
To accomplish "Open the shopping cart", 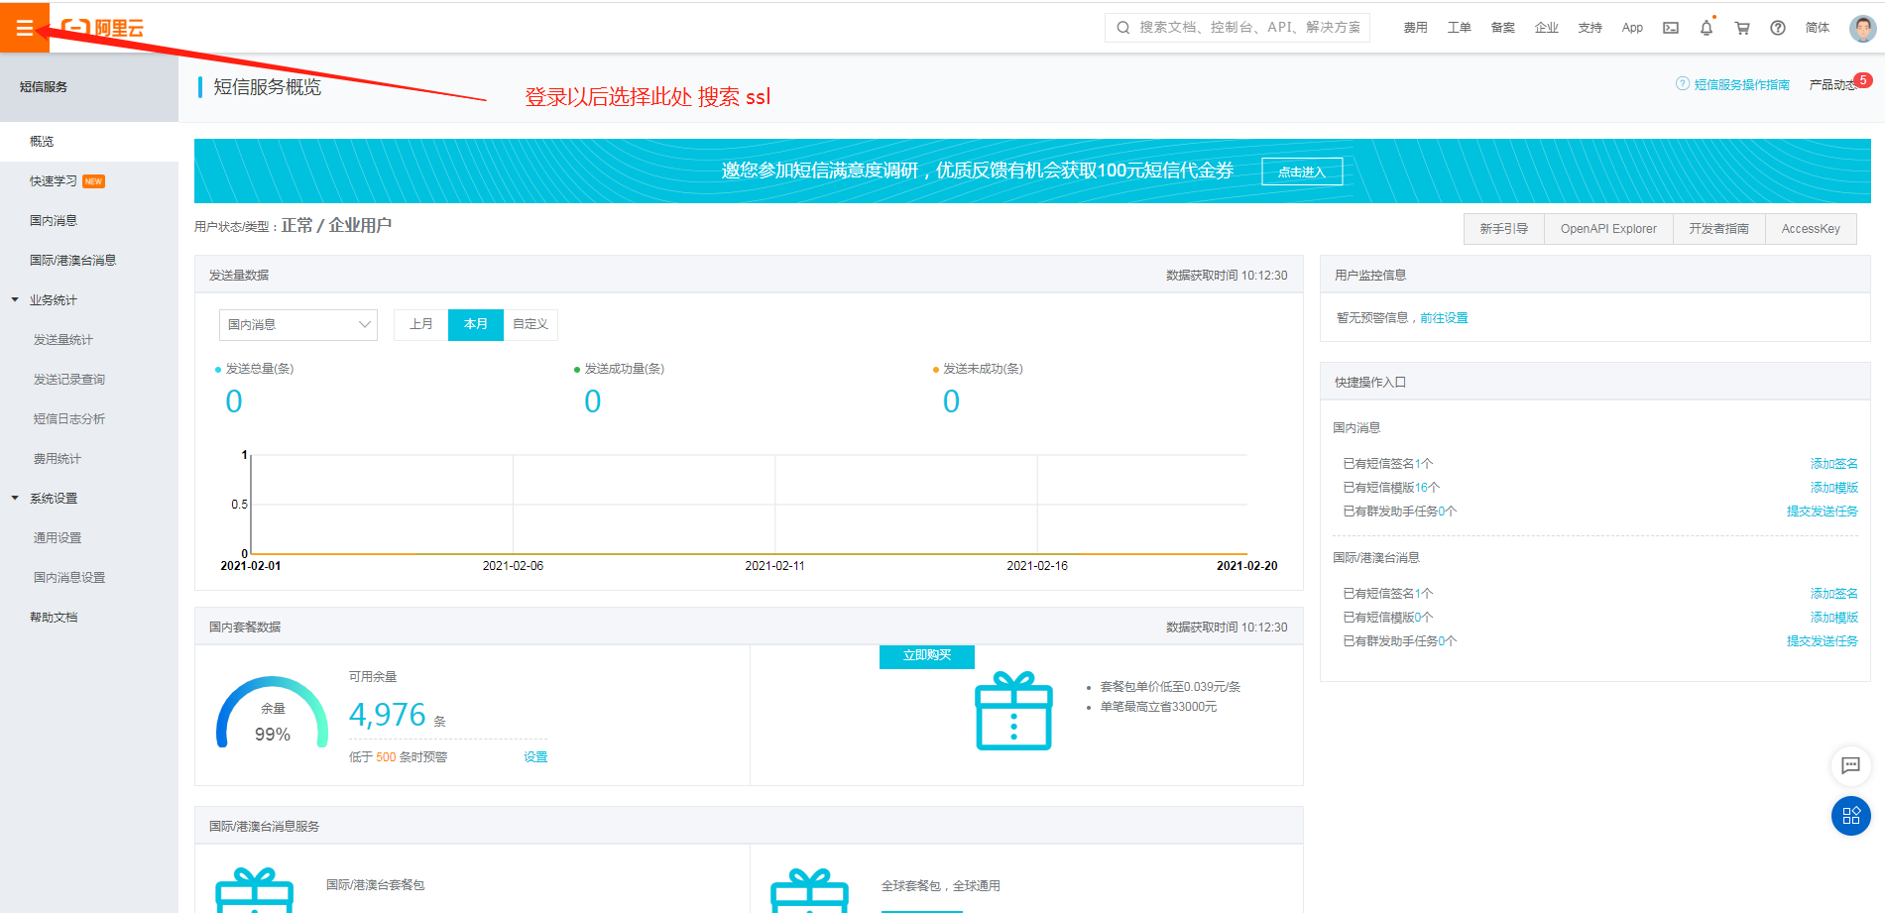I will pos(1741,28).
